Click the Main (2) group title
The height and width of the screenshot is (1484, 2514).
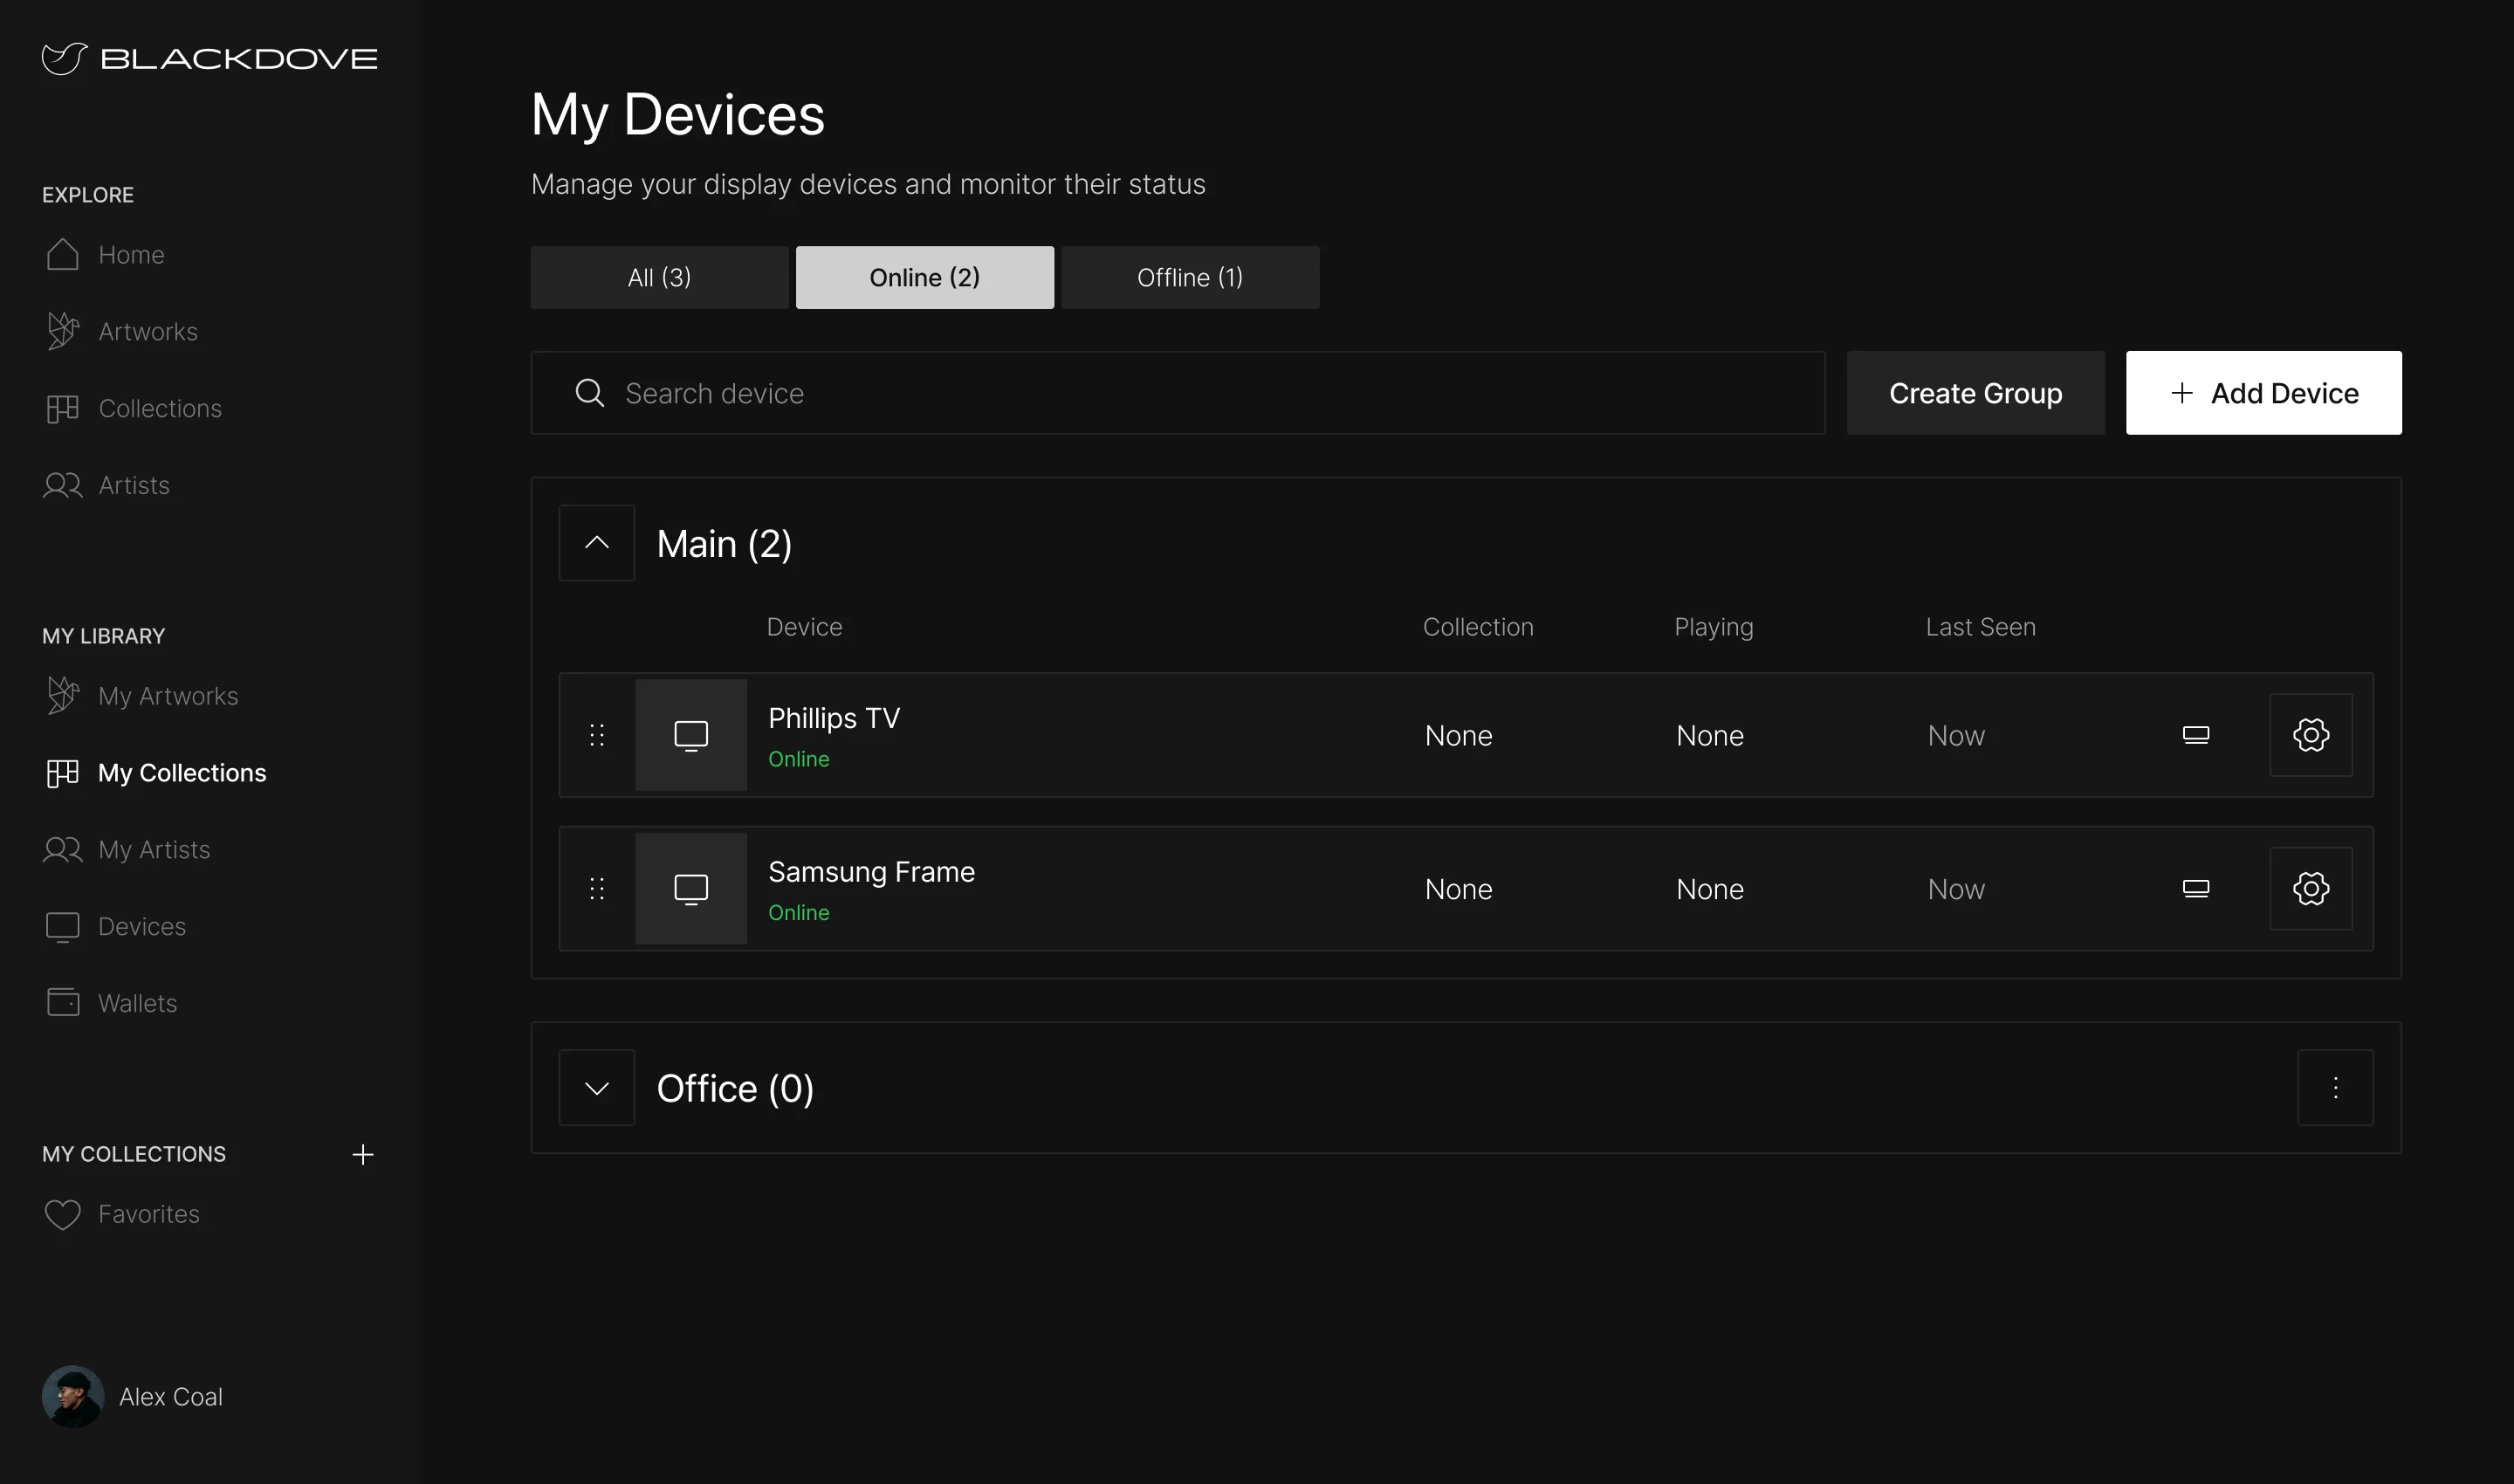pos(724,544)
